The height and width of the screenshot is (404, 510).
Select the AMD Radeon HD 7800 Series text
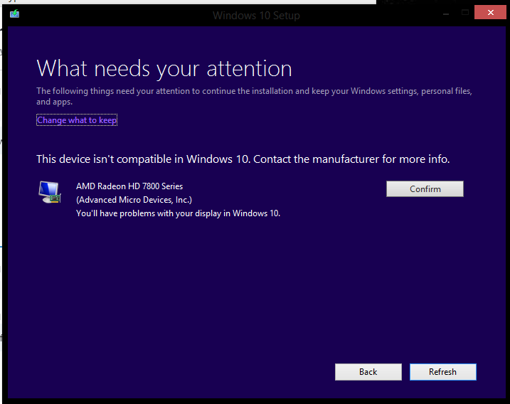(129, 186)
